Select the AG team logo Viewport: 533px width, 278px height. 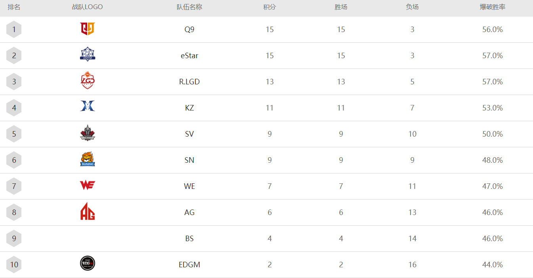click(x=87, y=211)
